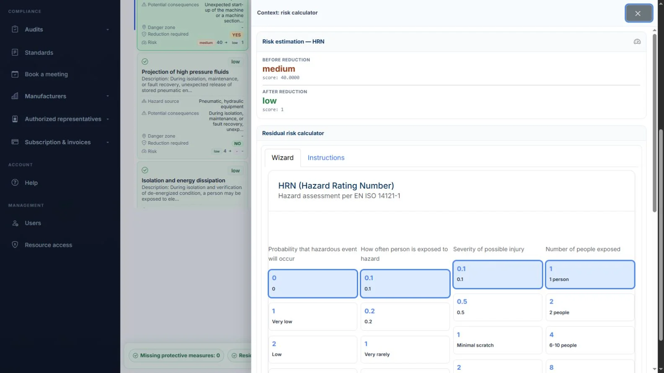Click the Reduction required shield icon in Projection card

click(144, 143)
